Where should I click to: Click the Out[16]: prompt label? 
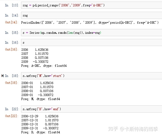tap(12, 50)
